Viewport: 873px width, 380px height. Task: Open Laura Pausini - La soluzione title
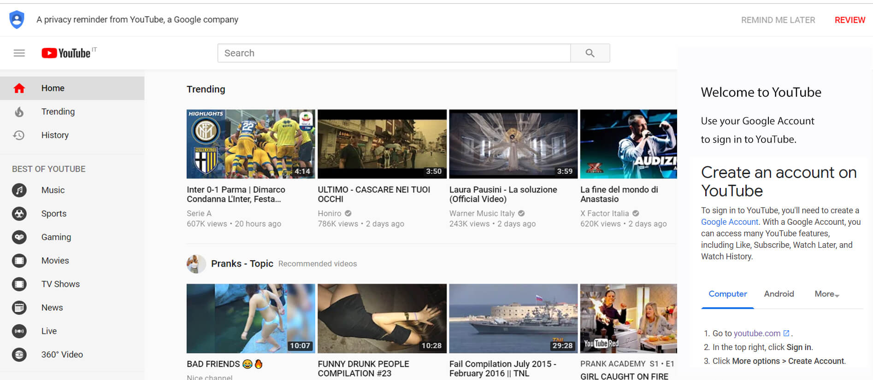pos(503,194)
